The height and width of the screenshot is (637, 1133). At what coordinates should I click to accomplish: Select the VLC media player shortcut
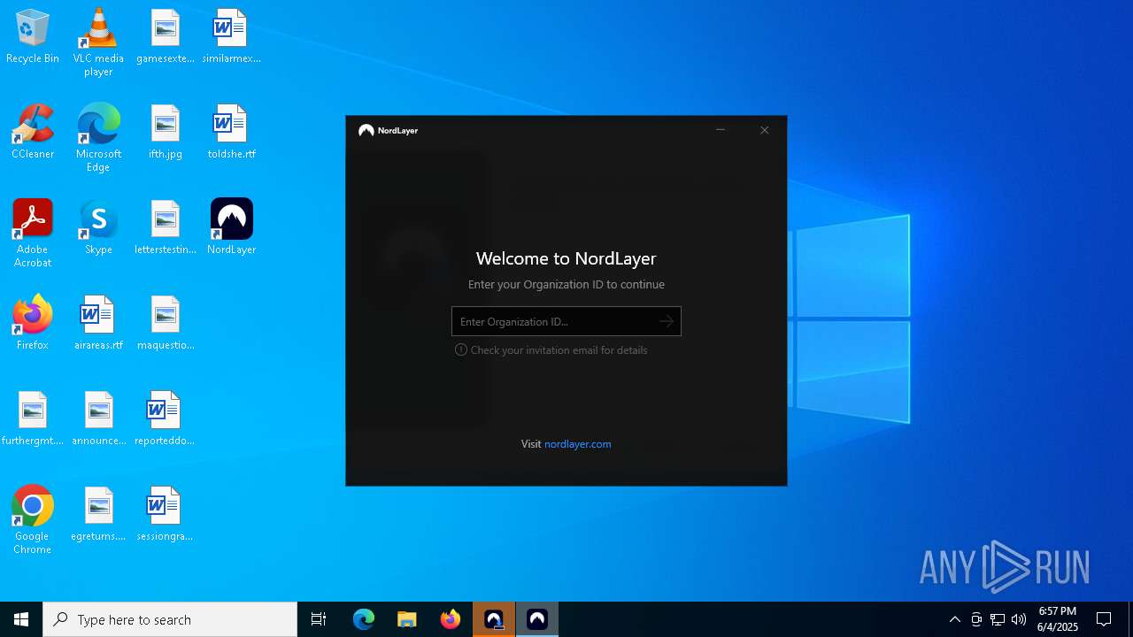[98, 42]
